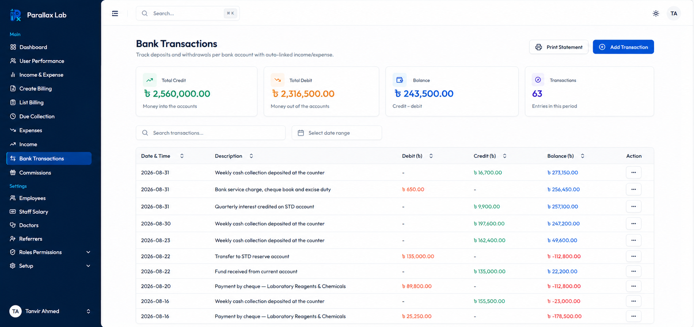Click the printer icon on Print Statement
694x327 pixels.
click(538, 47)
